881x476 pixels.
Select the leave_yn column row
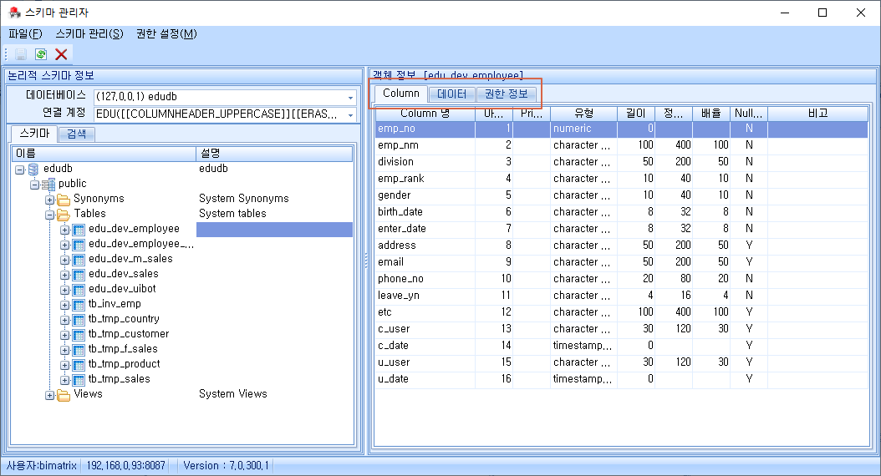point(621,296)
